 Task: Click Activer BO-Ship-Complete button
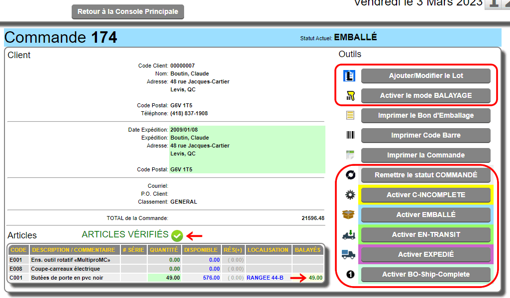point(426,274)
